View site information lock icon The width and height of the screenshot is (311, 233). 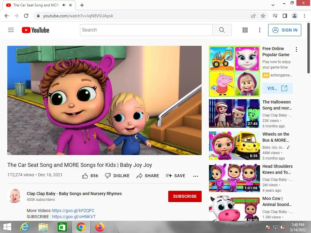click(x=38, y=16)
